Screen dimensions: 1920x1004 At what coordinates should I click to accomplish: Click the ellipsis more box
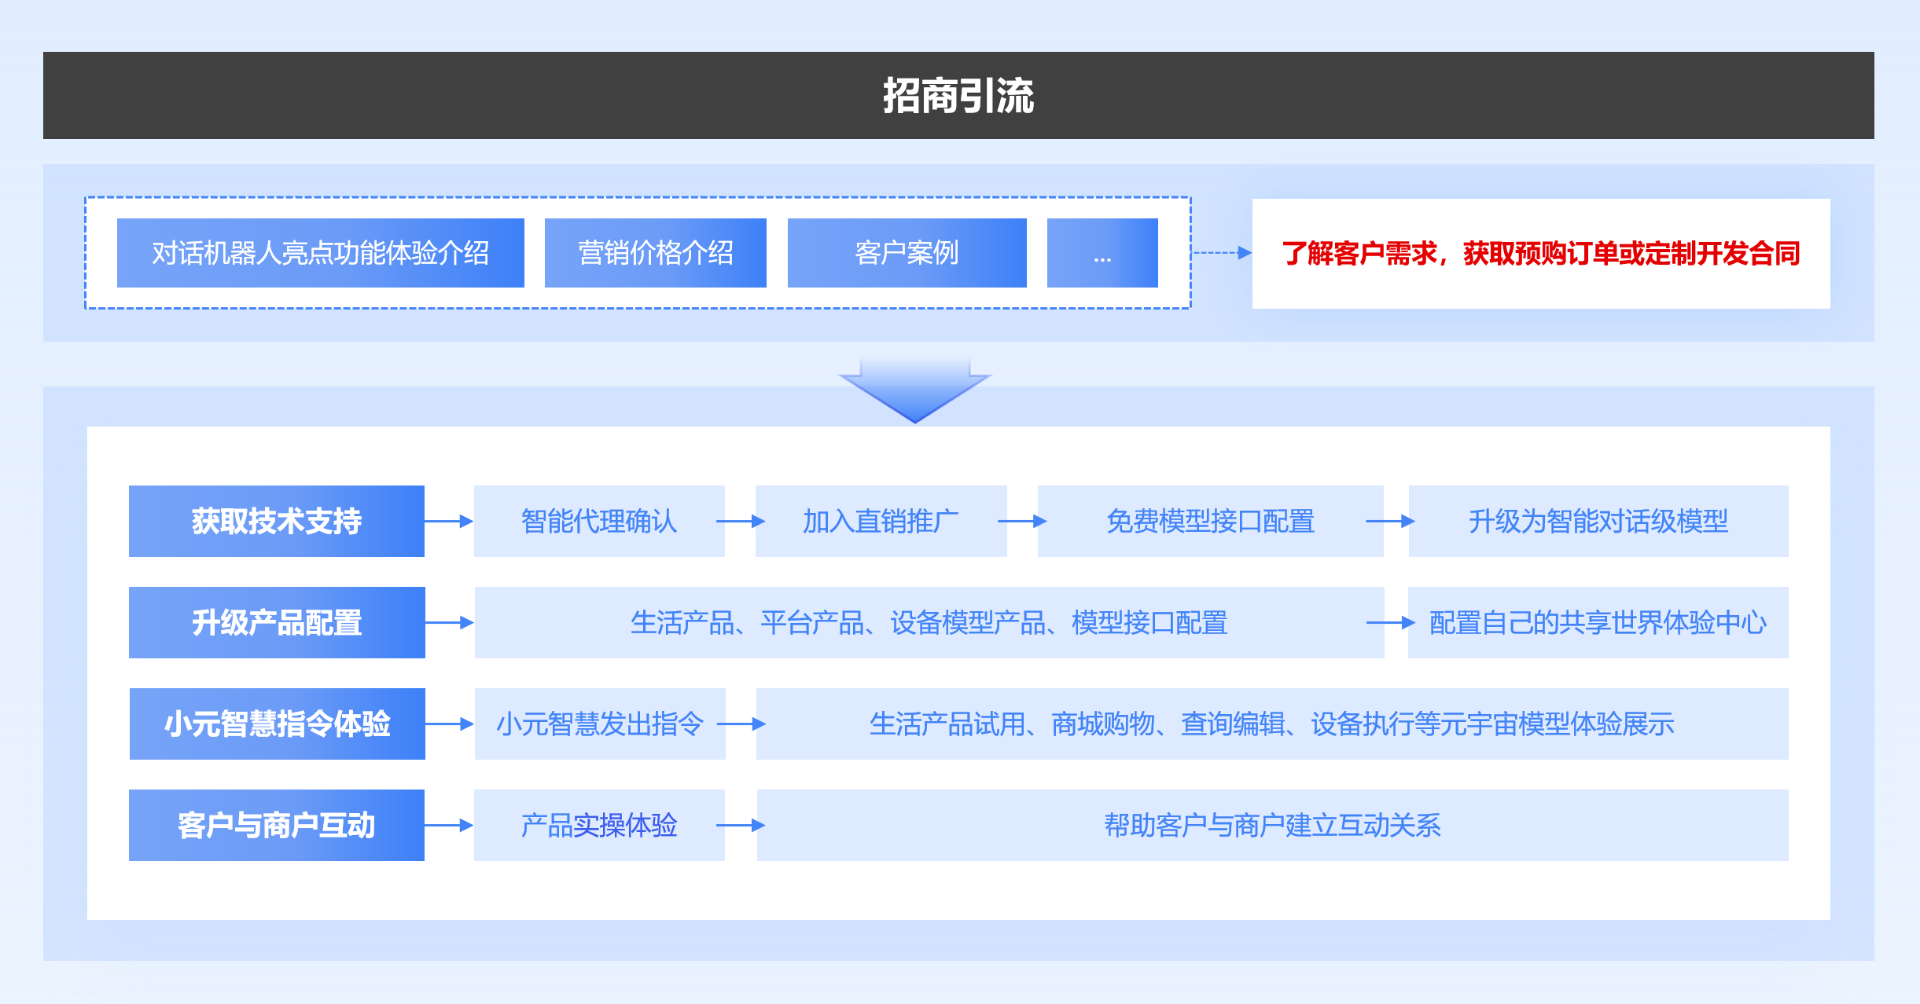(1102, 253)
